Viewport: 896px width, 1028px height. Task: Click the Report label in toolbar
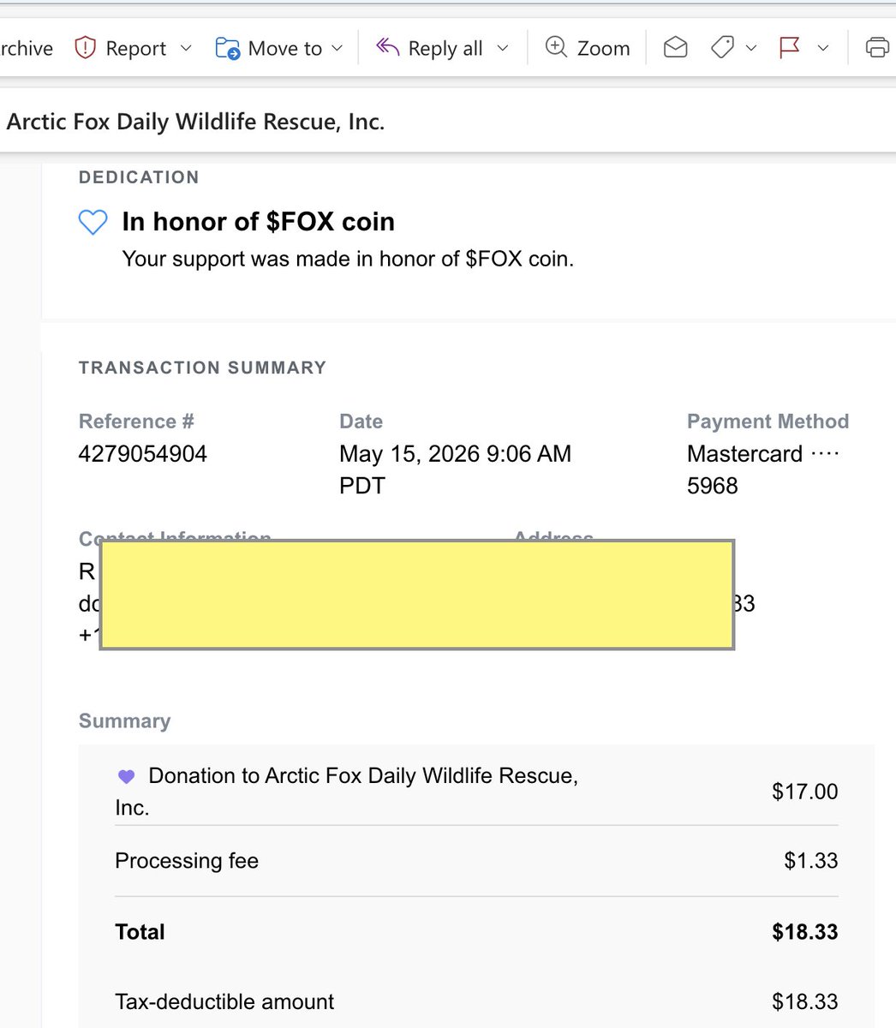[136, 49]
